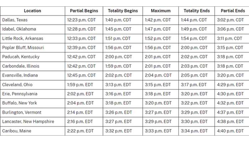This screenshot has width=249, height=142.
Task: Select the Paducah, Kentucky location cell
Action: (x=21, y=57)
